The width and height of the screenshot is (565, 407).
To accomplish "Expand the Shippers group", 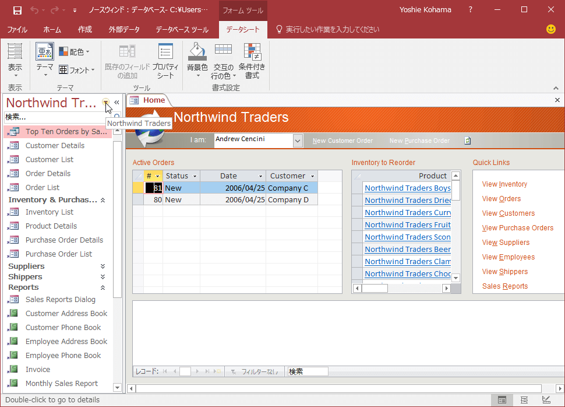I will (103, 277).
